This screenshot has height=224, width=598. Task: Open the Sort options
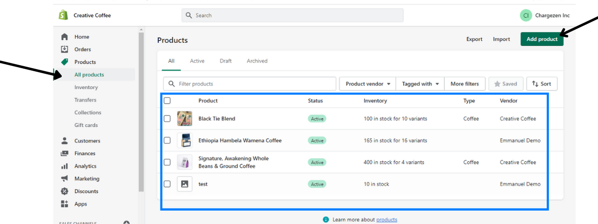[542, 84]
